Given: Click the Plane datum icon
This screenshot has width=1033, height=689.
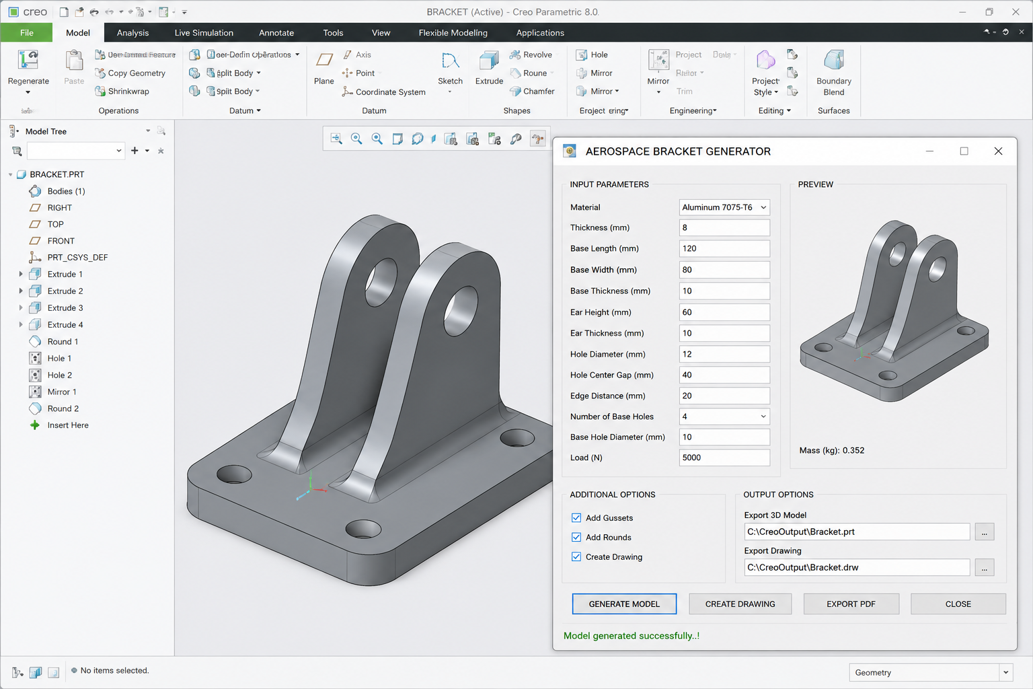Looking at the screenshot, I should tap(324, 61).
